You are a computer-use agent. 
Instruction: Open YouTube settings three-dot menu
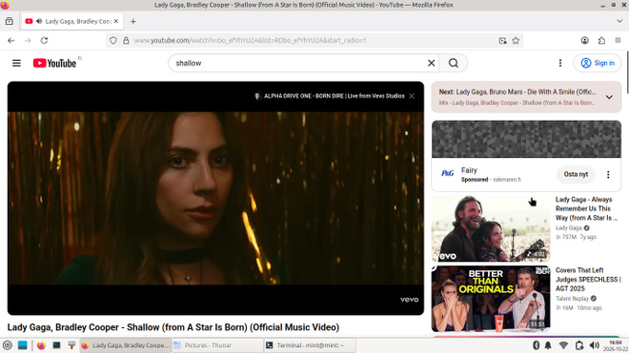click(x=560, y=63)
